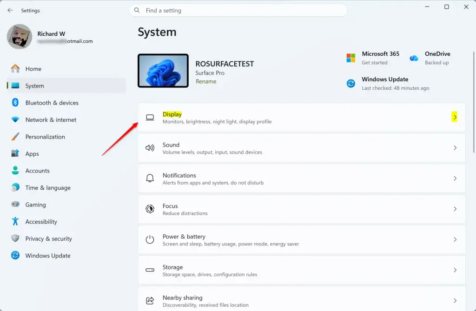
Task: Expand the Focus row chevron
Action: pos(455,209)
